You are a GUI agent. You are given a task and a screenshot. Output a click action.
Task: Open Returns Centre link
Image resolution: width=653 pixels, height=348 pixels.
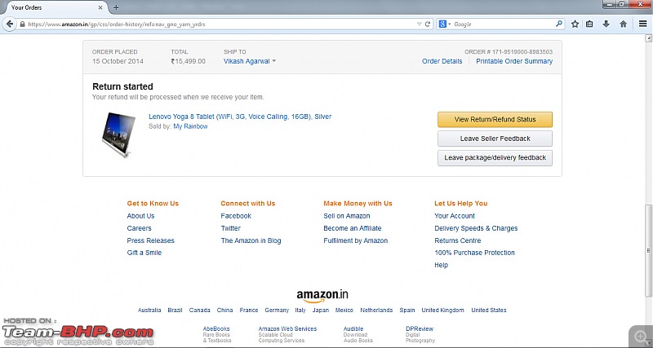point(458,240)
